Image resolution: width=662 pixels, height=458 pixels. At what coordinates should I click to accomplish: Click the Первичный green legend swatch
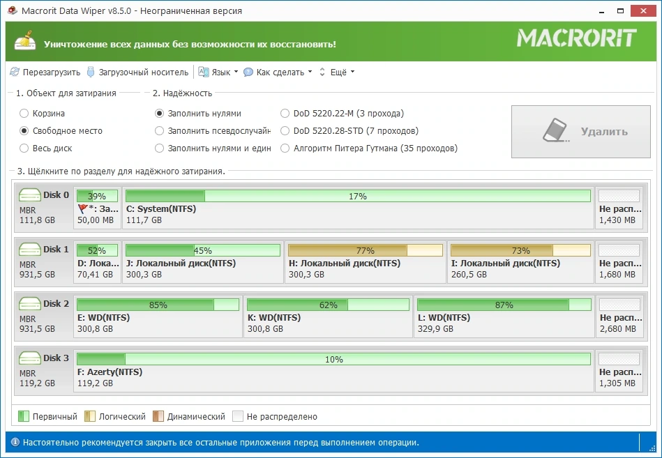click(x=24, y=416)
